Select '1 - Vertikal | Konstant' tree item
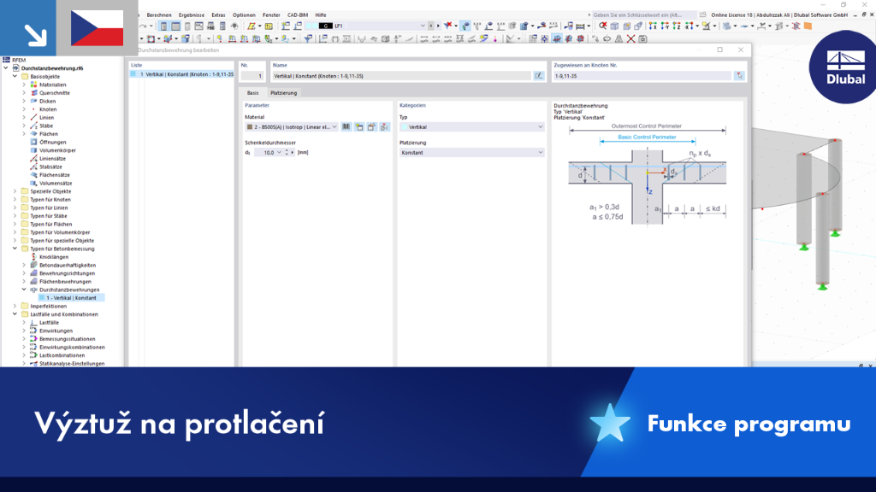 (71, 298)
